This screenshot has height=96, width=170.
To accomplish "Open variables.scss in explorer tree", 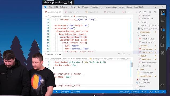I will pyautogui.click(x=147, y=18).
